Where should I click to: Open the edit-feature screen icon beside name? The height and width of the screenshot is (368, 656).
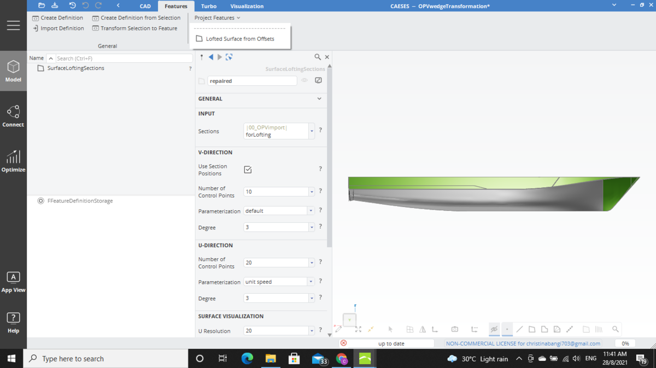tap(318, 80)
